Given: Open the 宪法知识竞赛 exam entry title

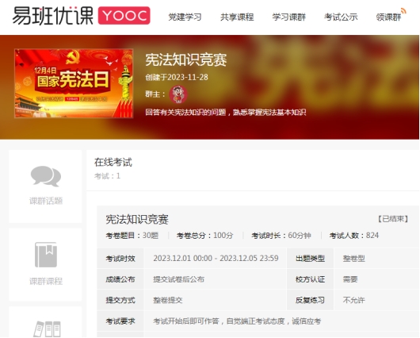Looking at the screenshot, I should [x=137, y=220].
